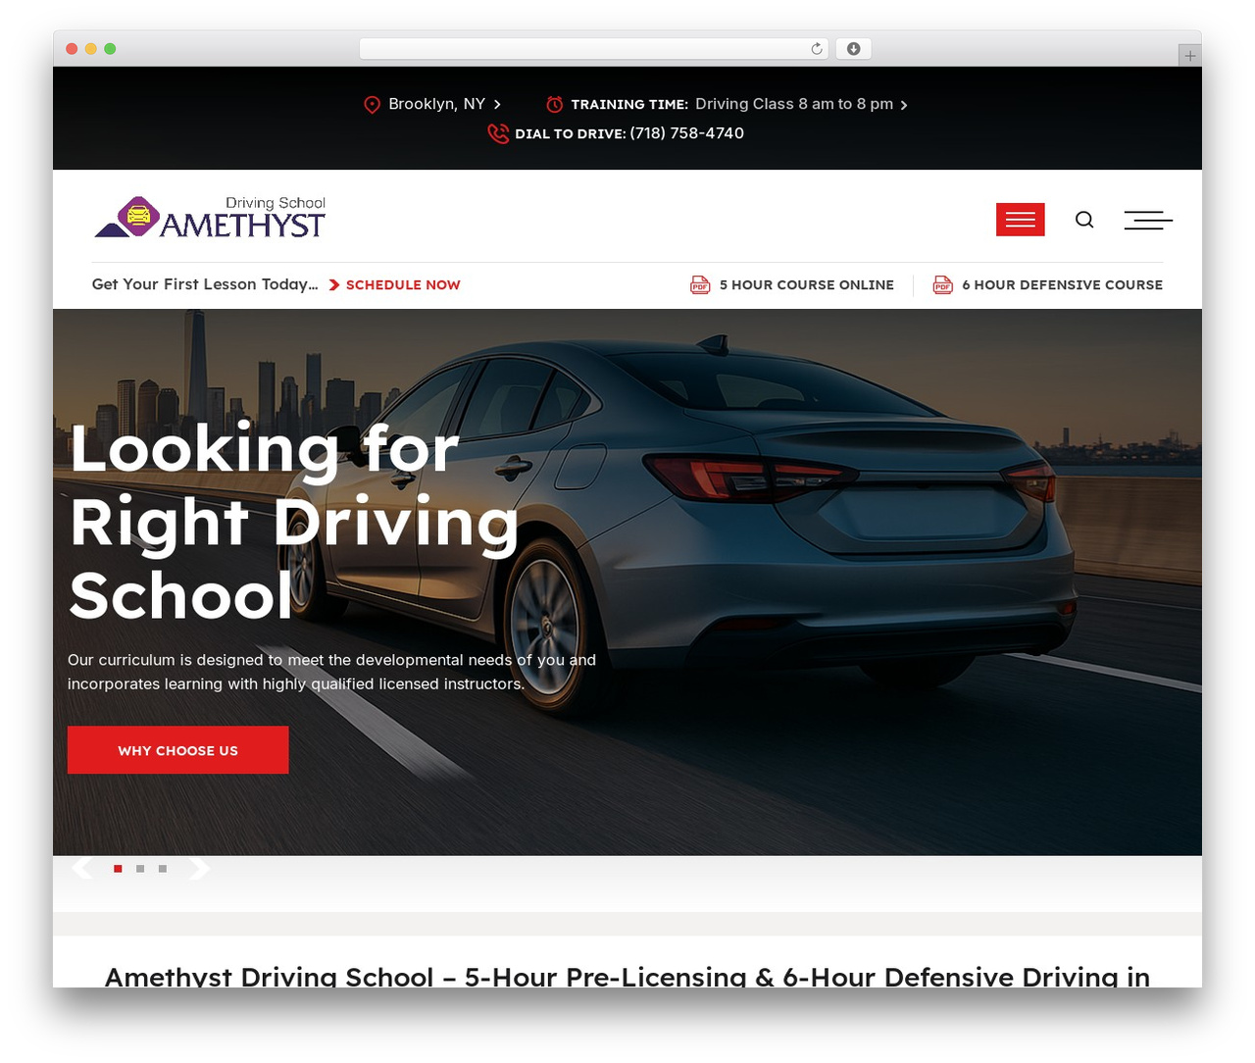Click the Brooklyn, NY location text
The height and width of the screenshot is (1063, 1255).
(436, 104)
